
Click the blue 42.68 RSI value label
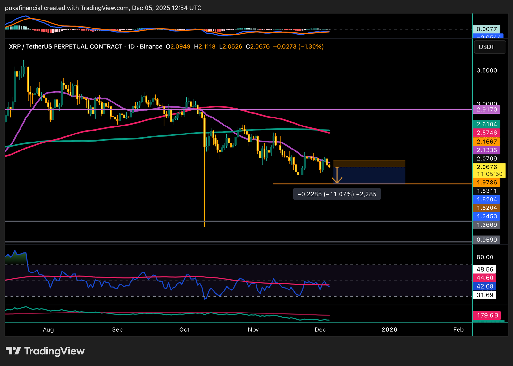click(484, 286)
